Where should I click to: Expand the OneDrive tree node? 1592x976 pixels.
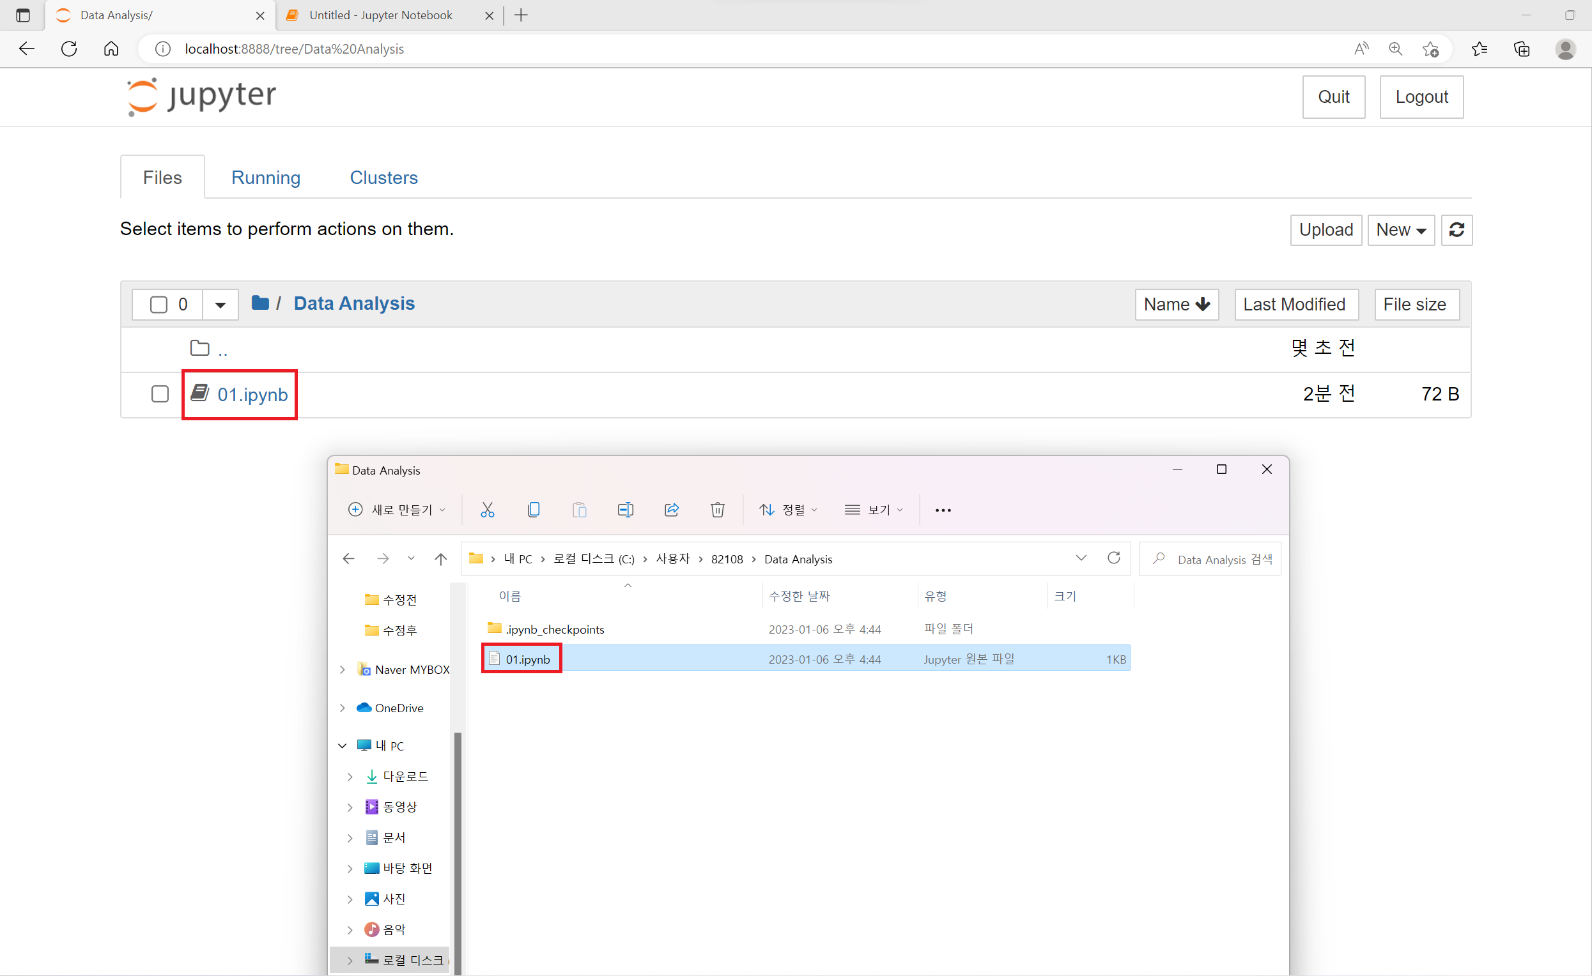coord(343,708)
